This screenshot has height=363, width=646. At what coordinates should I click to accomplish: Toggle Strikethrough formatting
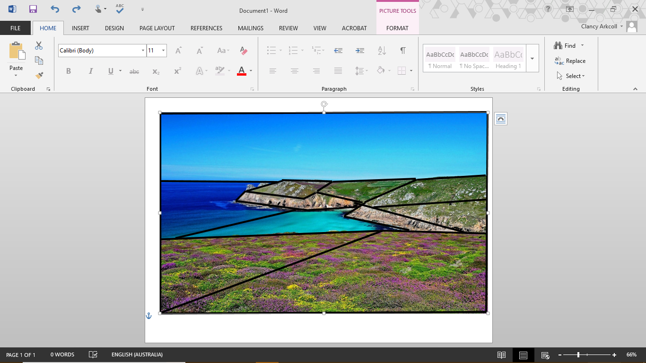point(134,71)
